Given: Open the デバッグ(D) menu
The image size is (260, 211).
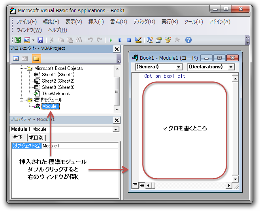Looking at the screenshot, I should point(144,22).
